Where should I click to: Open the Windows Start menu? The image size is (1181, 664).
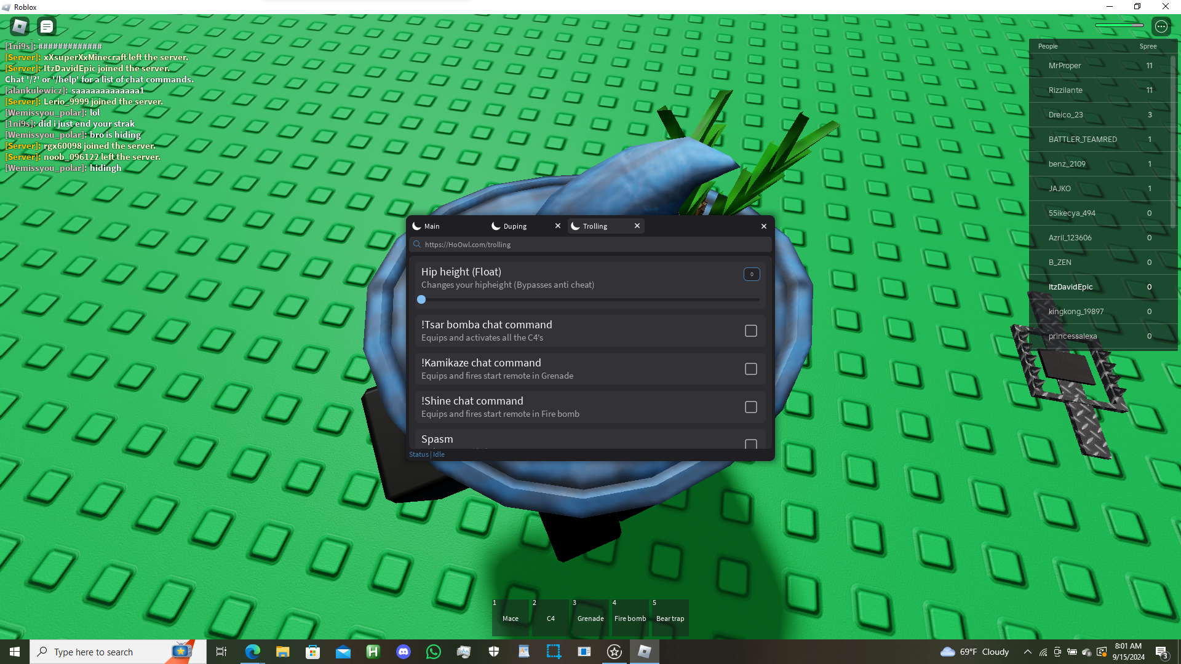point(15,652)
